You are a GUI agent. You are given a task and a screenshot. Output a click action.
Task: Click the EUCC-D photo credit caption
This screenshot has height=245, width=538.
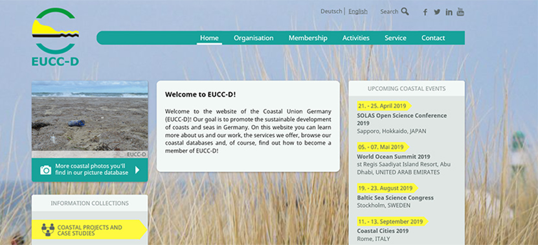137,155
